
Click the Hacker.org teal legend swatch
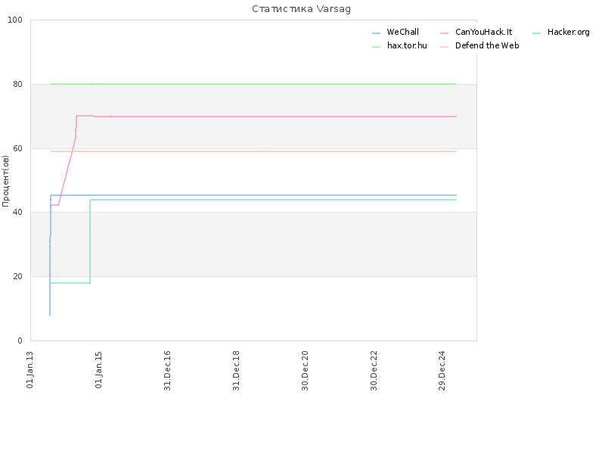coord(536,33)
